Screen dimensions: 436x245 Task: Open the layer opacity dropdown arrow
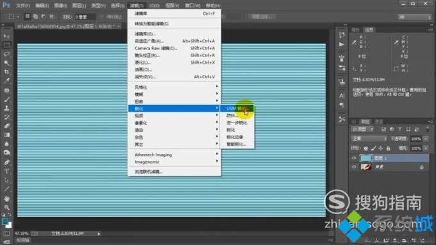click(x=426, y=139)
